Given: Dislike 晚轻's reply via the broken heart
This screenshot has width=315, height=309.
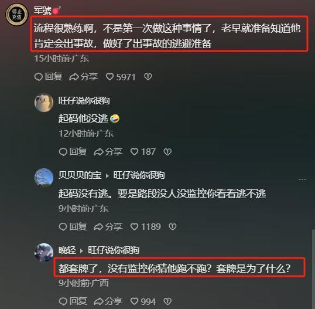Looking at the screenshot, I should pyautogui.click(x=167, y=301).
